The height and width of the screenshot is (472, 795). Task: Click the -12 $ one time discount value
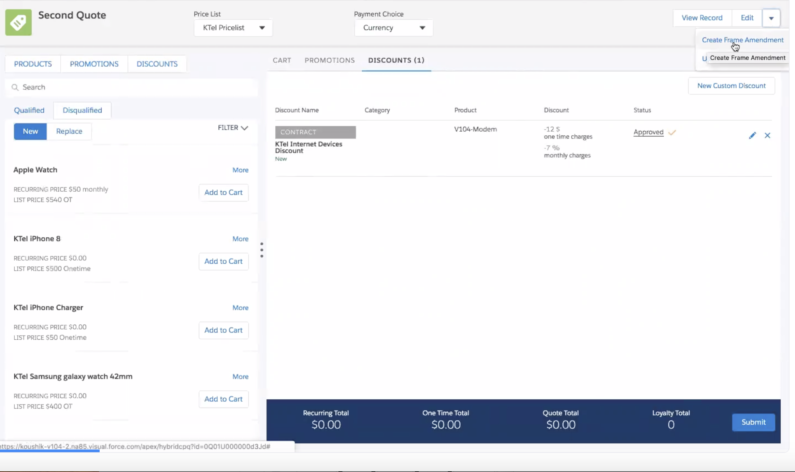click(552, 129)
